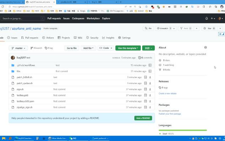The width and height of the screenshot is (225, 141).
Task: Click the Create a new release link
Action: point(167,93)
